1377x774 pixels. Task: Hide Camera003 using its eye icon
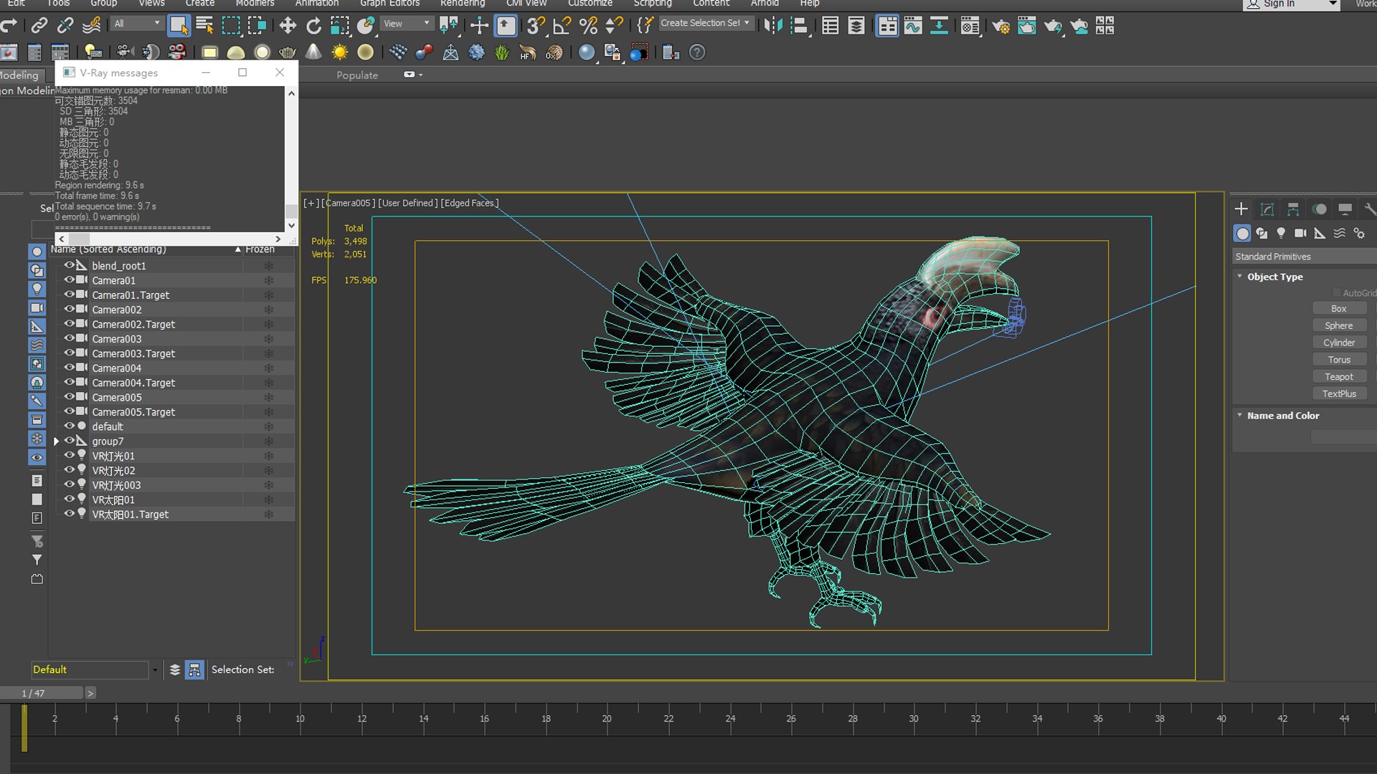[70, 338]
